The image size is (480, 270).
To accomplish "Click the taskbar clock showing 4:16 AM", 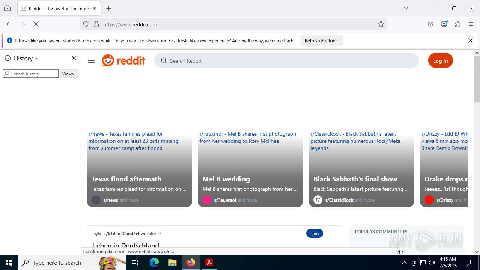I will coord(447,262).
